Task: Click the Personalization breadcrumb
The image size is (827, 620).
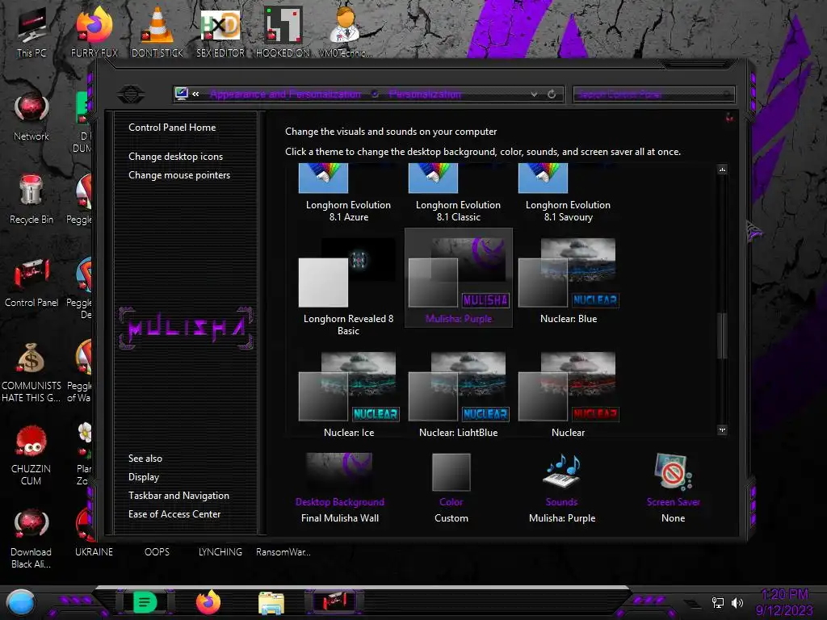Action: pyautogui.click(x=425, y=94)
